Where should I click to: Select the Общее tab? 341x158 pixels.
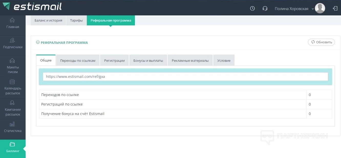coord(46,60)
